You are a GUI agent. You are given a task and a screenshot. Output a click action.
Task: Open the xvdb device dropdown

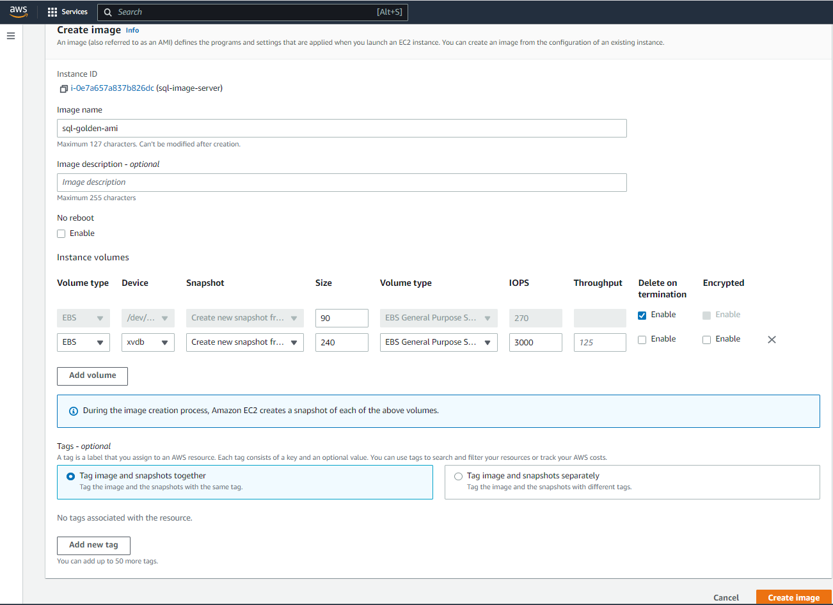tap(148, 342)
